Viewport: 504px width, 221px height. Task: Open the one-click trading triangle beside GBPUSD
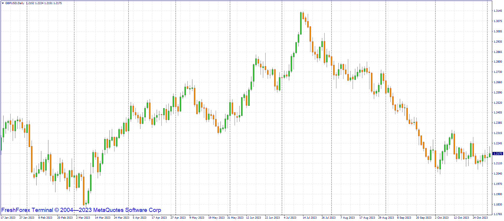[3, 3]
